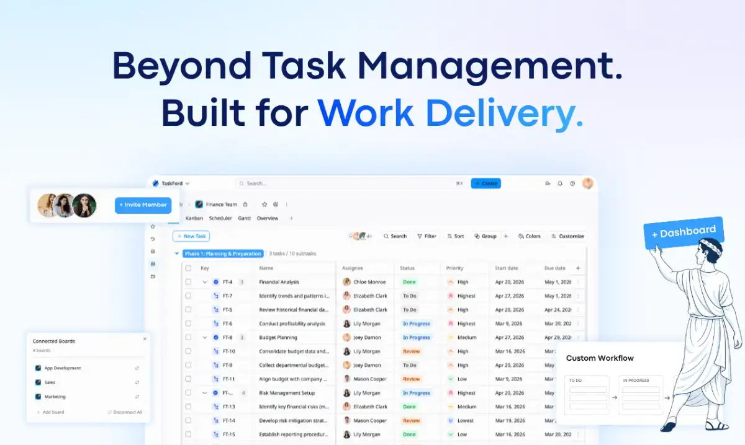This screenshot has height=445, width=745.
Task: Check the box for the FT-6 row
Action: (188, 324)
